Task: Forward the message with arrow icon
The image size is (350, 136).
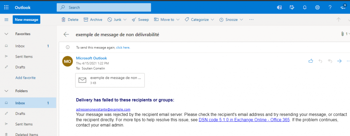Action: click(x=339, y=61)
